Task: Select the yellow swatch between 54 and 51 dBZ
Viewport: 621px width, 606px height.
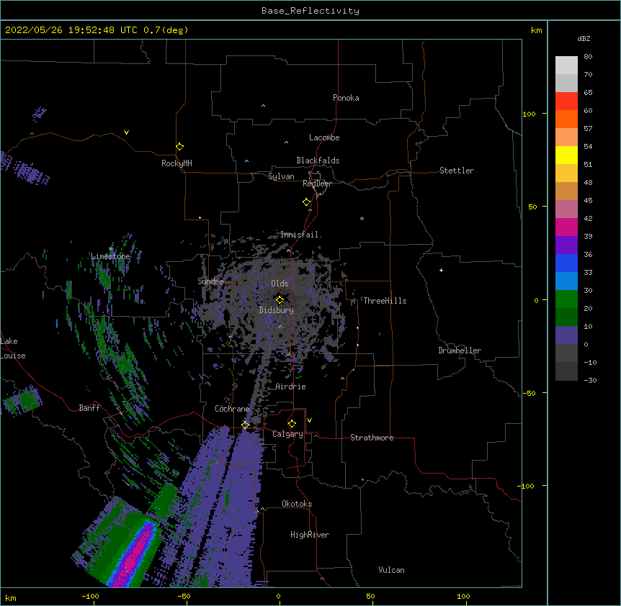Action: click(x=566, y=155)
